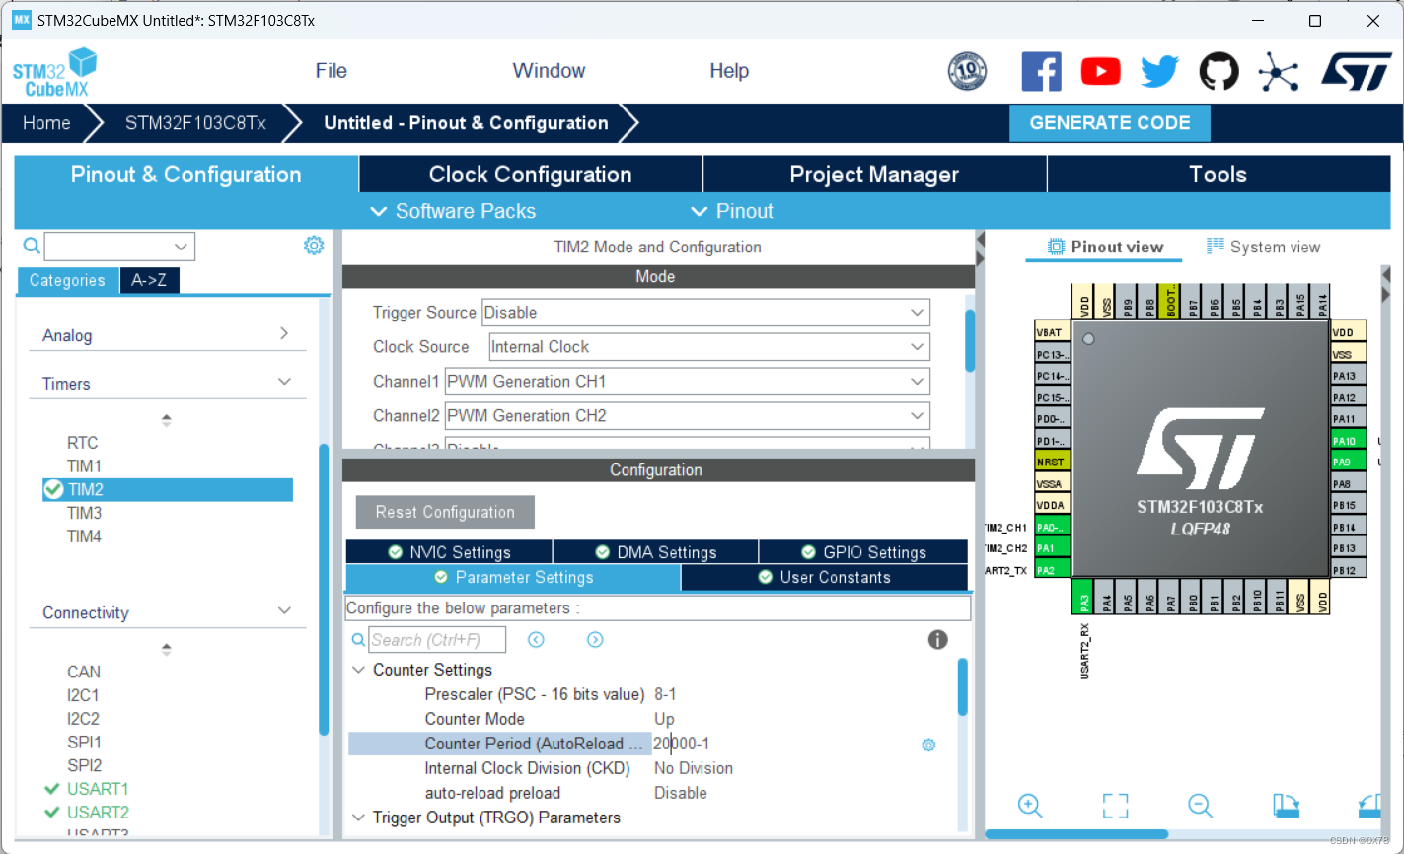Open the DMA Settings tab
Viewport: 1404px width, 854px height.
point(656,552)
